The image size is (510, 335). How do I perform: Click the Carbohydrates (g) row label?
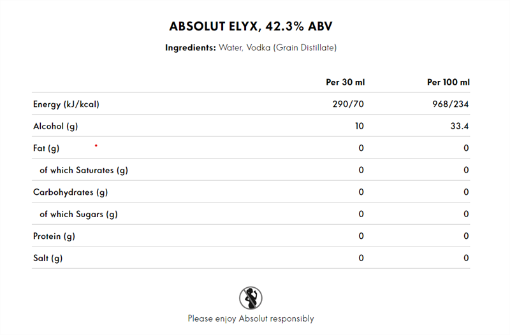[x=70, y=192]
